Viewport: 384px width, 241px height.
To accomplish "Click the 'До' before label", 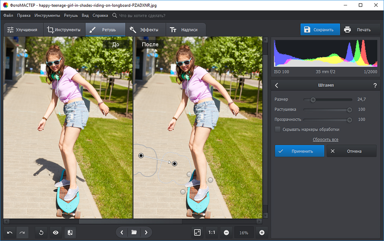I will 116,44.
